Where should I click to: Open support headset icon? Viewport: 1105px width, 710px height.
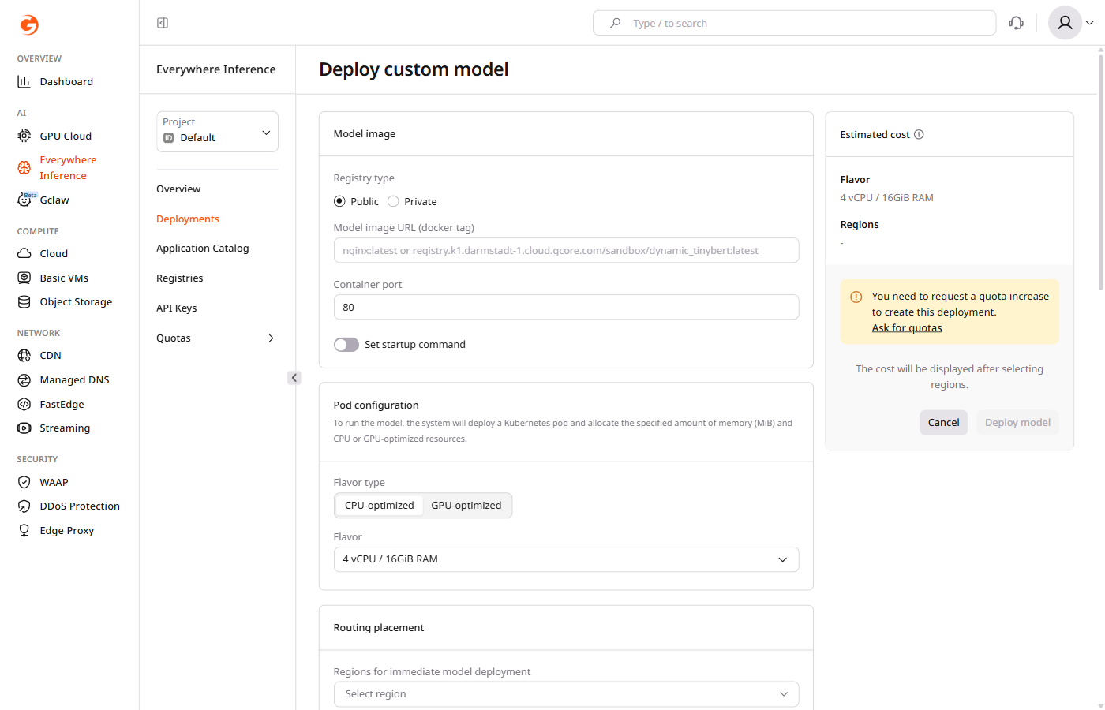pyautogui.click(x=1016, y=23)
